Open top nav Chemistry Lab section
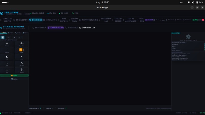The height and width of the screenshot is (115, 205). click(105, 20)
